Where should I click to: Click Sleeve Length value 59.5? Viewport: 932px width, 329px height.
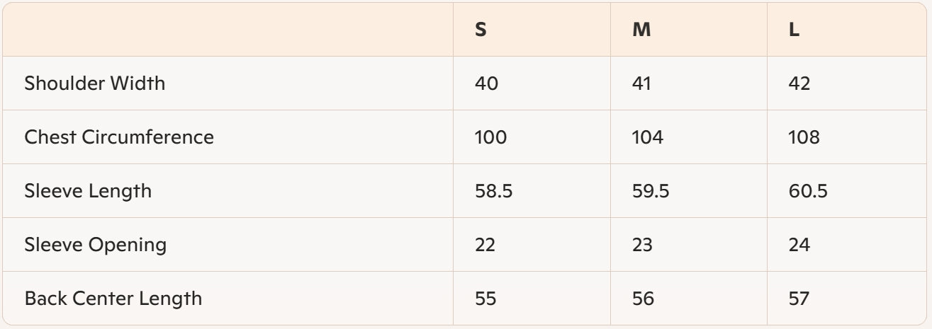(x=651, y=191)
